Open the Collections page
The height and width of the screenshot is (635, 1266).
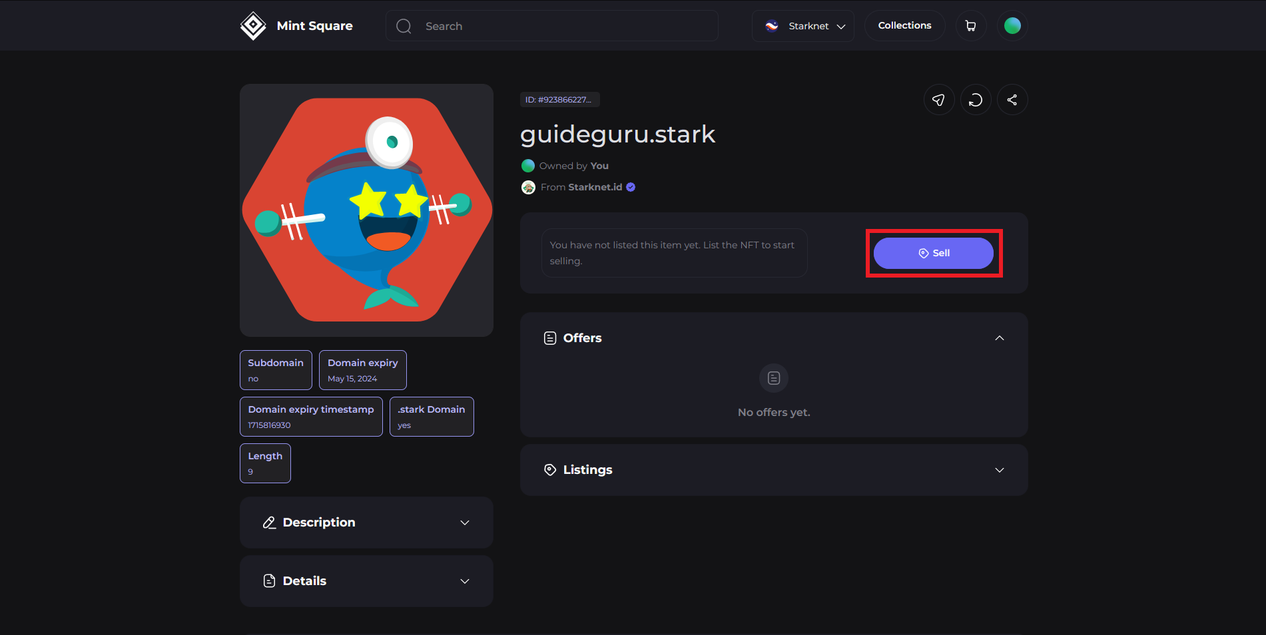(904, 25)
